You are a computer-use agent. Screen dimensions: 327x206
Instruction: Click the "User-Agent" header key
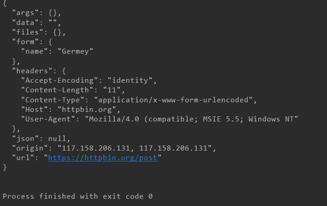tap(48, 119)
